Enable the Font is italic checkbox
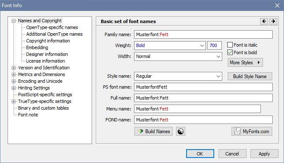The width and height of the screenshot is (284, 163). 230,45
